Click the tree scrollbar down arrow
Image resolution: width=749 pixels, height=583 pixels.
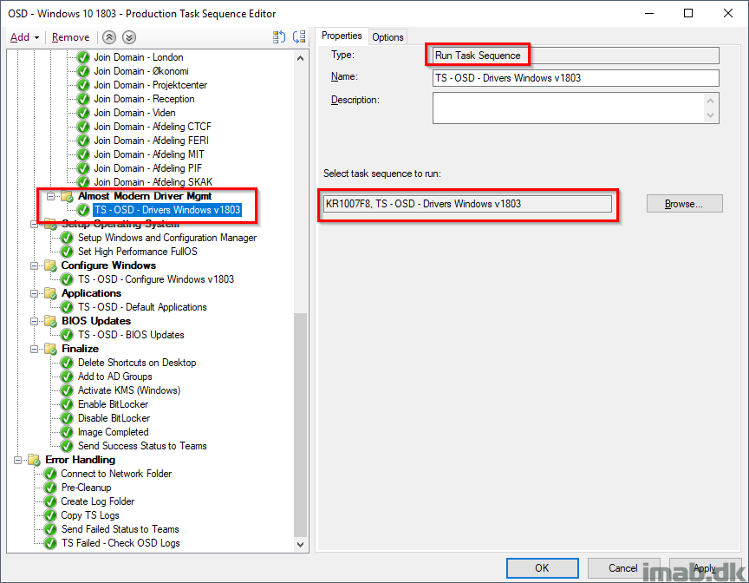click(300, 544)
